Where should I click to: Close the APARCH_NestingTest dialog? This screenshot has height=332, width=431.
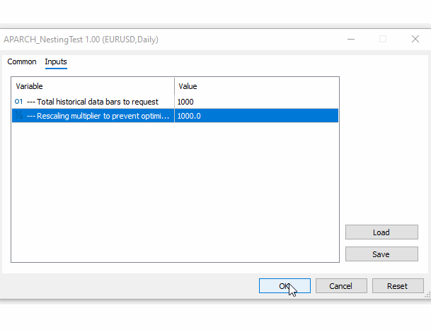tap(415, 39)
